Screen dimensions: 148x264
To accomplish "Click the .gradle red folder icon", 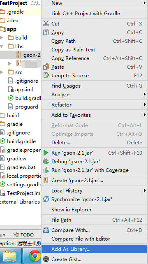I will tap(2, 12).
